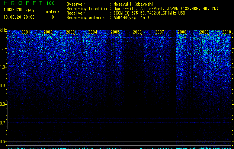The height and width of the screenshot is (149, 234).
Task: Click the kHz axis unit label
Action: click(x=3, y=30)
